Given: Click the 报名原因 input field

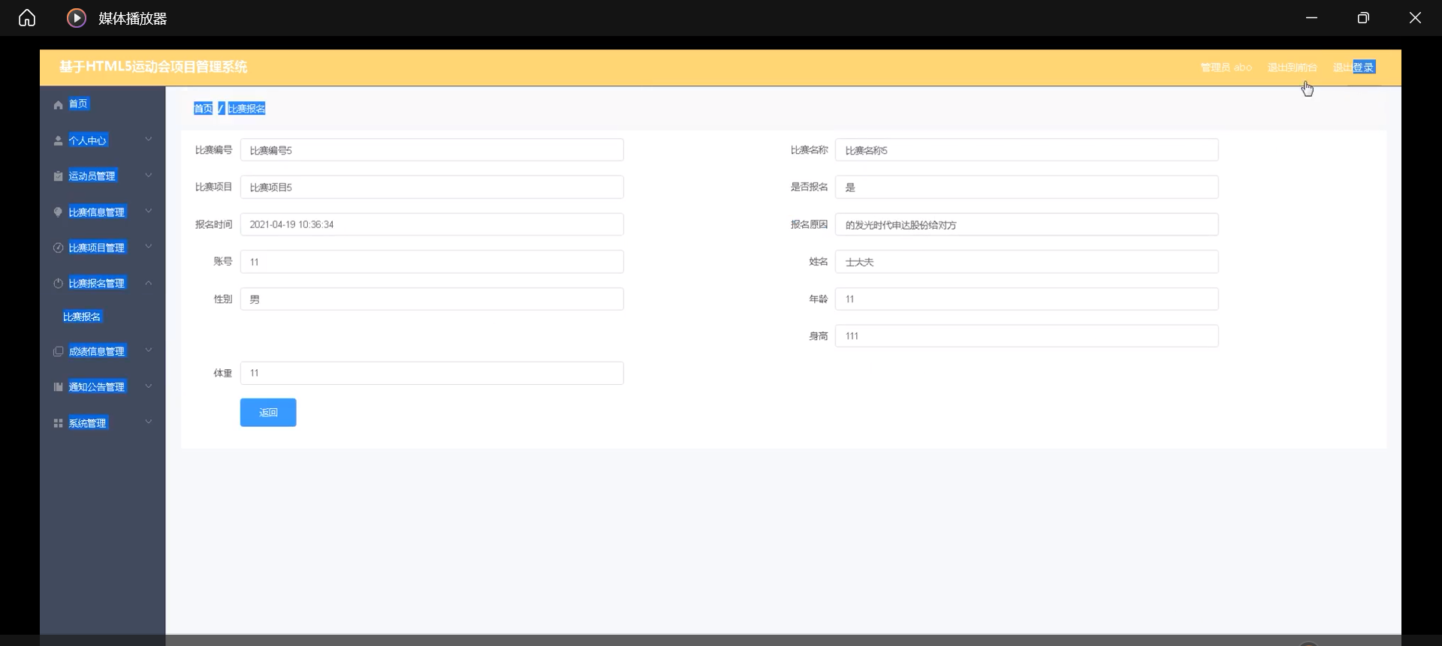Looking at the screenshot, I should 1027,224.
